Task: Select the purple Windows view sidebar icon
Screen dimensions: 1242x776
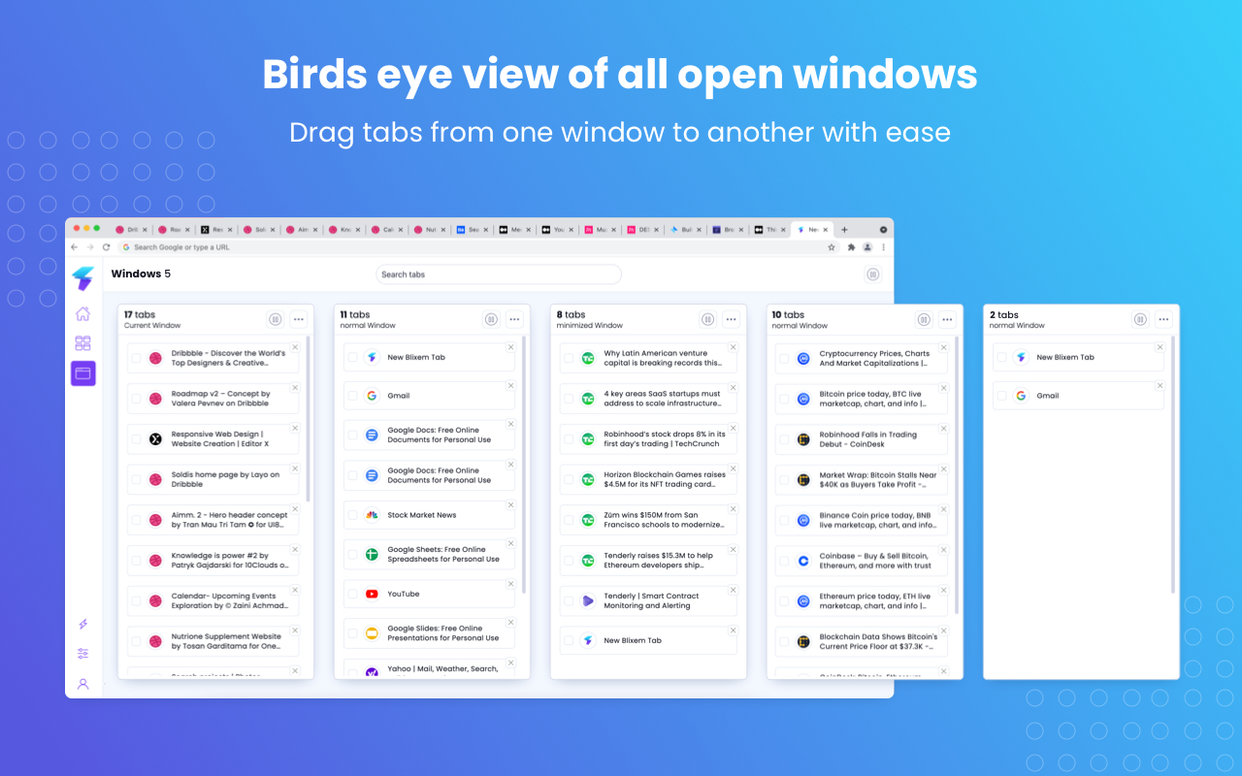Action: [82, 373]
